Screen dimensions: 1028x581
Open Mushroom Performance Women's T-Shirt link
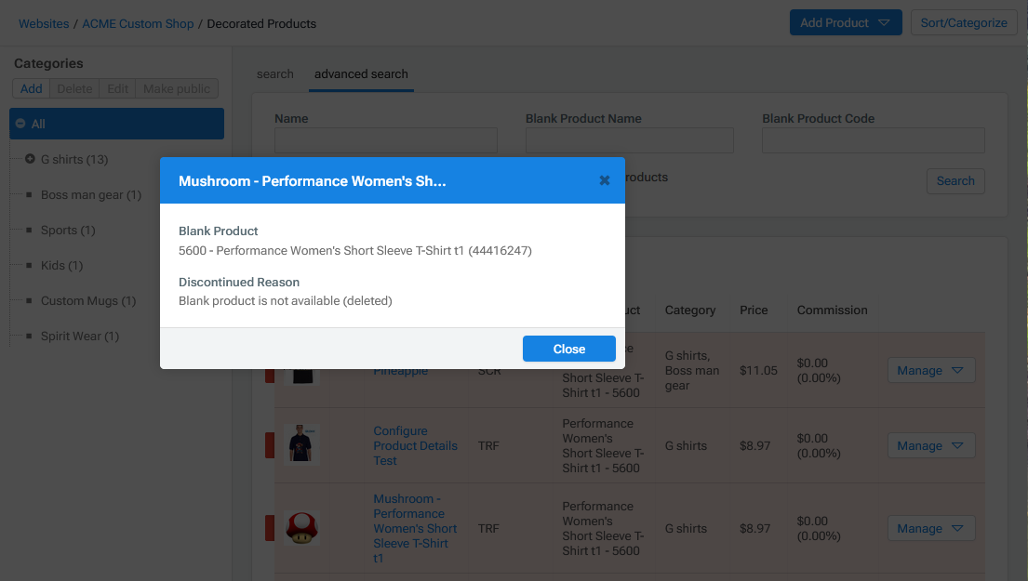click(415, 528)
